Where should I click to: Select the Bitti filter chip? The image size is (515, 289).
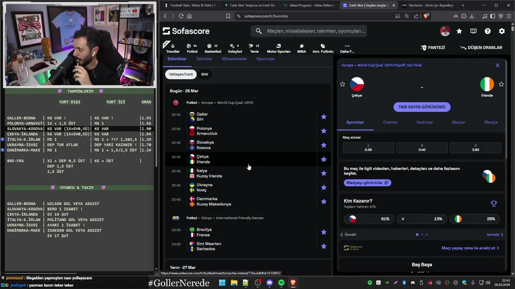point(204,74)
